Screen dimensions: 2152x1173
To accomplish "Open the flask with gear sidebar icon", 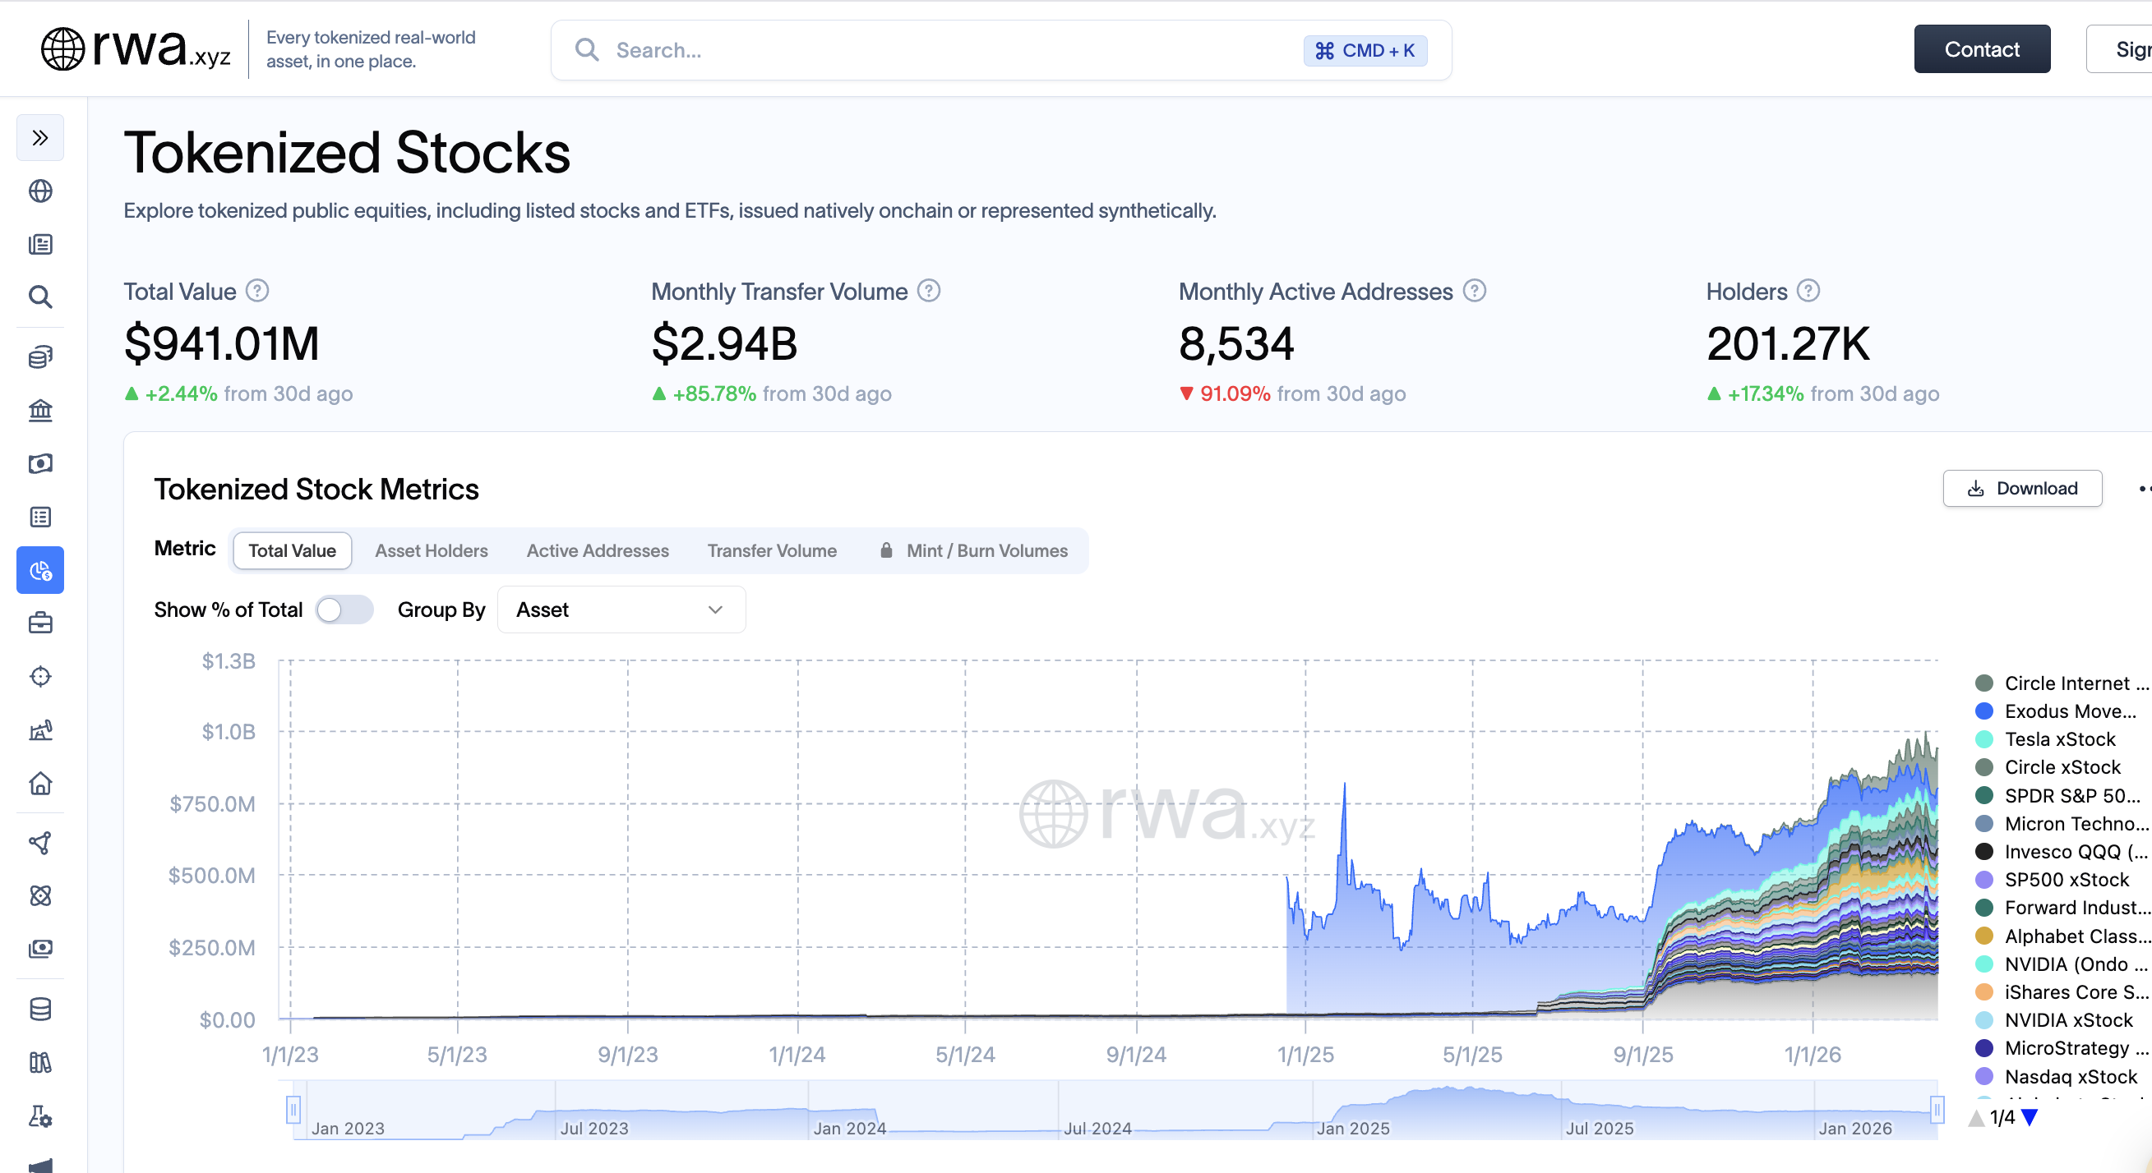I will click(40, 1116).
